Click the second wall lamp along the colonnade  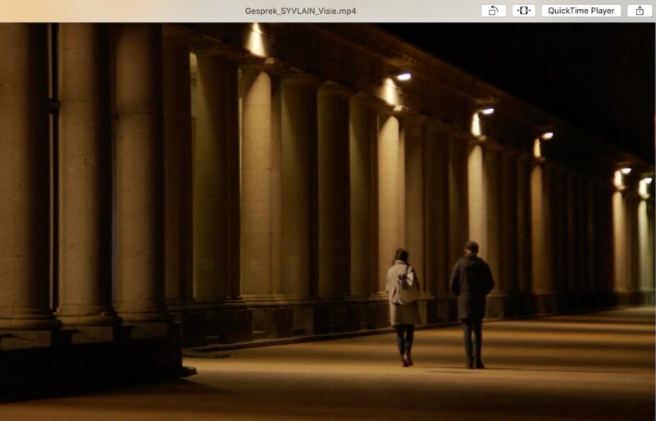[487, 111]
